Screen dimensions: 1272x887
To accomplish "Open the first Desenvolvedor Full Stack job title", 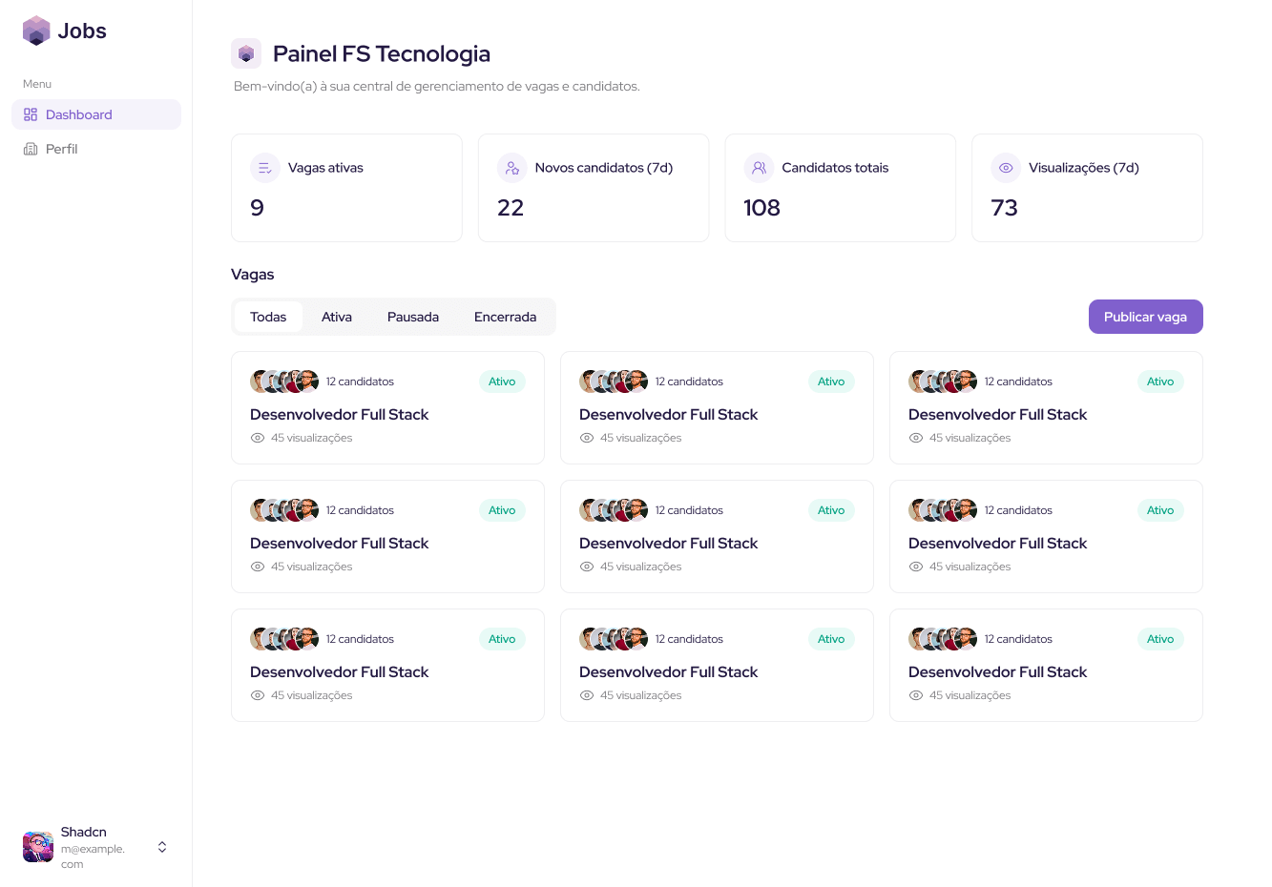I will (339, 414).
